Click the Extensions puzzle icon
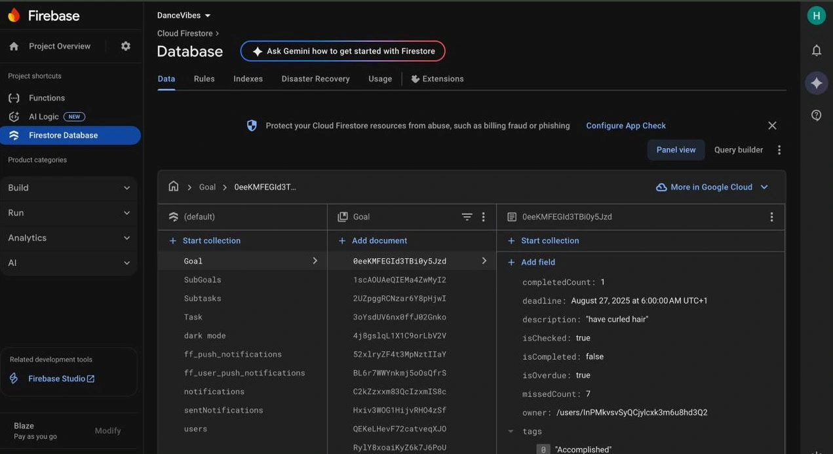 (x=416, y=79)
